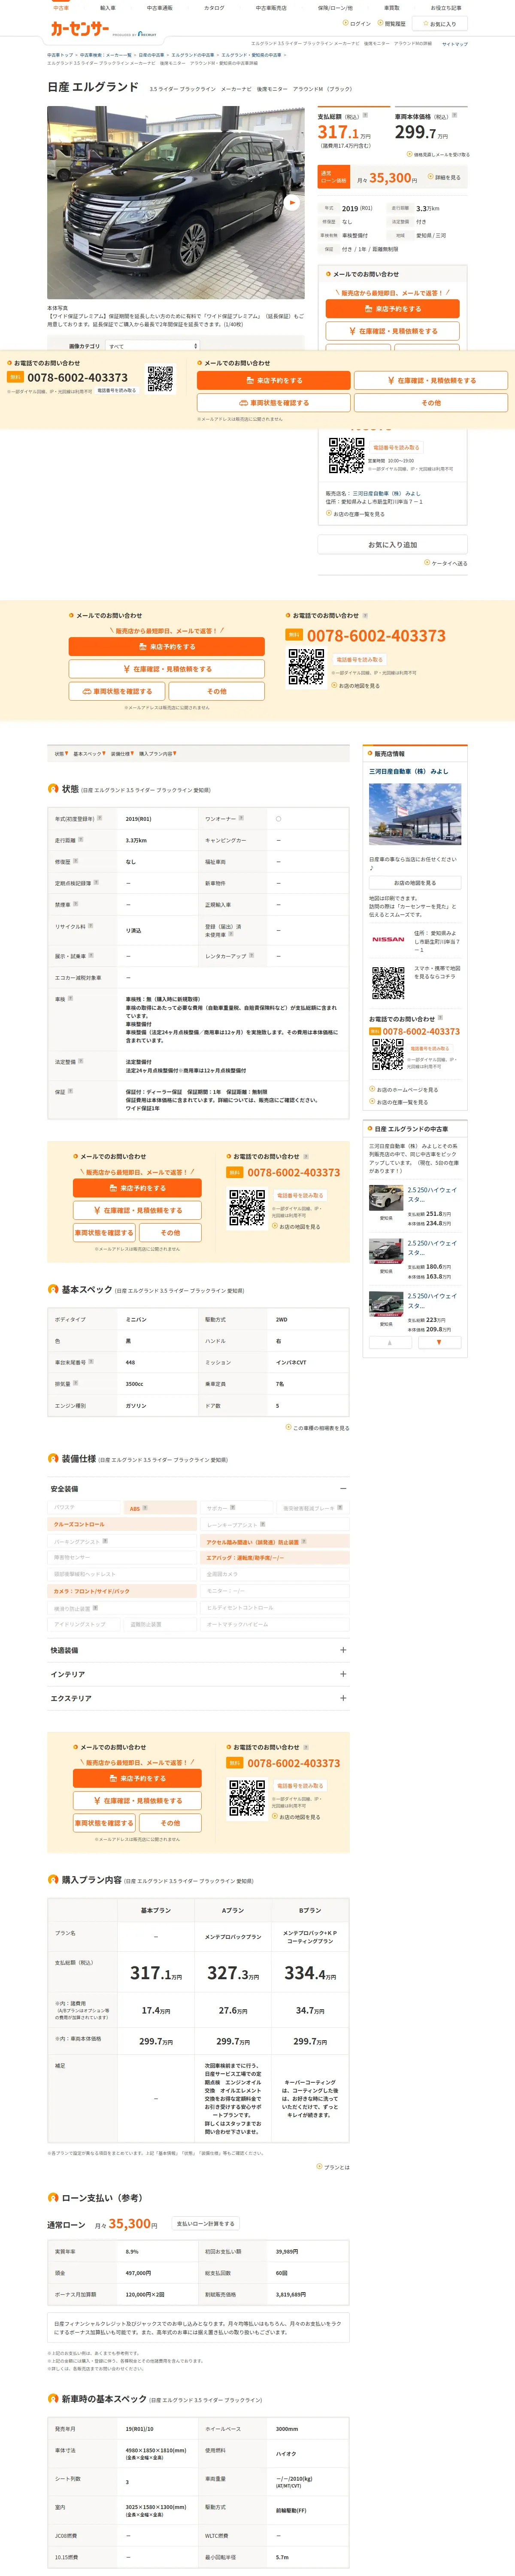Select the 中古車 top navigation tab
The width and height of the screenshot is (515, 2576).
coord(61,8)
